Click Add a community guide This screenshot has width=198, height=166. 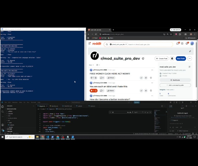point(175,85)
